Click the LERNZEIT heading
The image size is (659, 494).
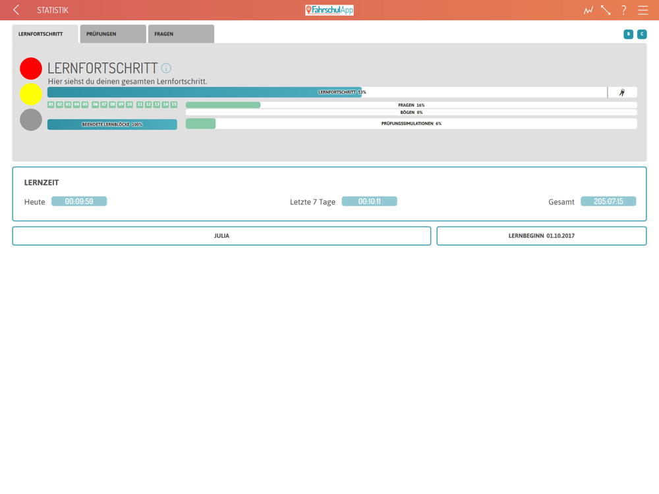(x=42, y=182)
